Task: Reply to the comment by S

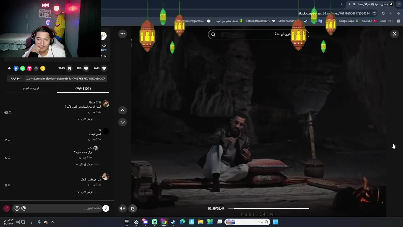Action: tap(89, 139)
